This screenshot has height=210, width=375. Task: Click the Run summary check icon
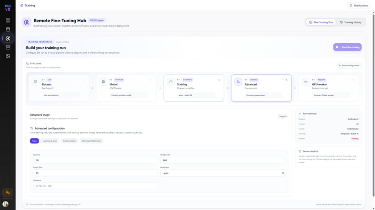(x=300, y=113)
